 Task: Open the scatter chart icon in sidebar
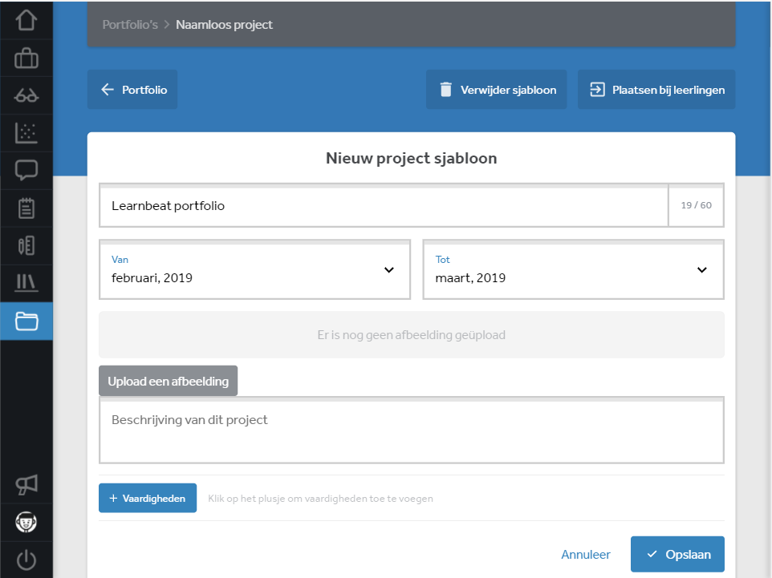(26, 133)
